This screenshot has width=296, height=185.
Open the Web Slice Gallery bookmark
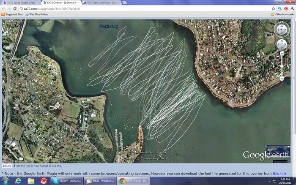click(x=38, y=14)
